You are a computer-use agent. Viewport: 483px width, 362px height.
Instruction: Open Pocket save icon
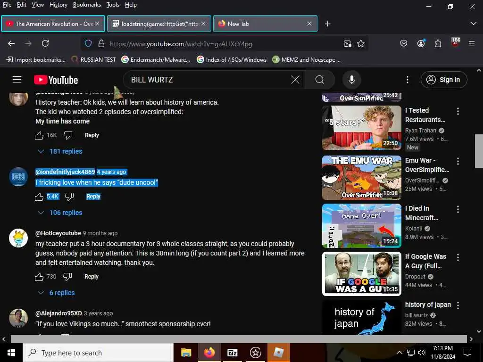(x=404, y=44)
